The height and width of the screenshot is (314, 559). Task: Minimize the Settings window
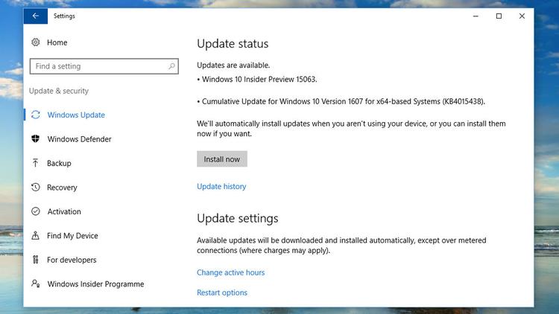pyautogui.click(x=476, y=16)
